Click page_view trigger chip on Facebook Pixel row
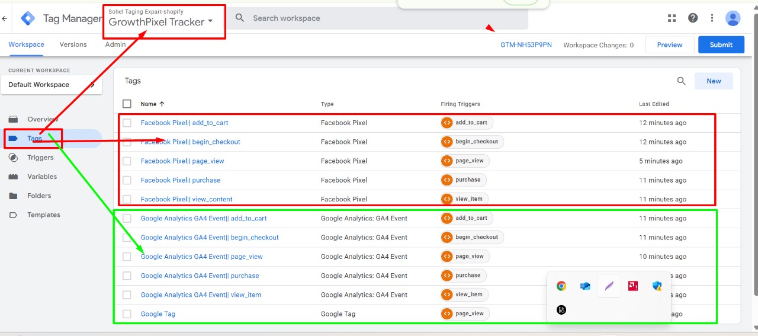Image resolution: width=758 pixels, height=336 pixels. [x=465, y=161]
